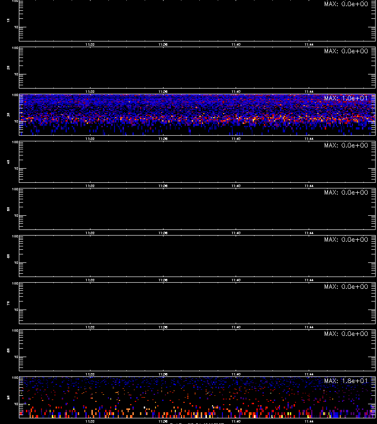Click the 11:44 time label under panel 7R

tap(309, 327)
